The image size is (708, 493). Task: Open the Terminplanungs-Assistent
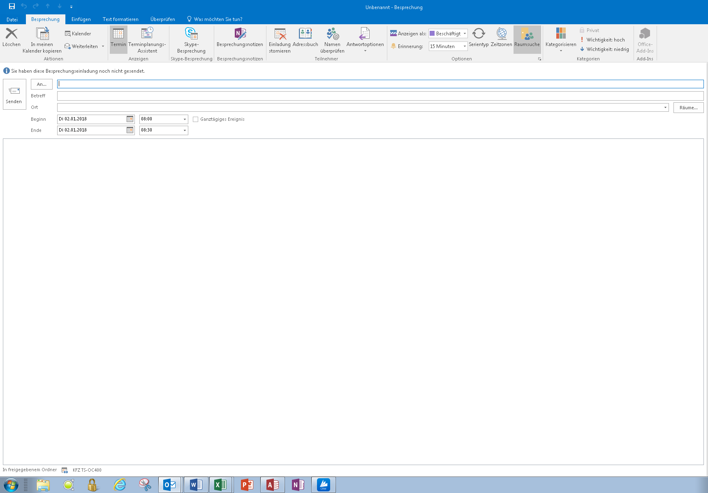147,40
